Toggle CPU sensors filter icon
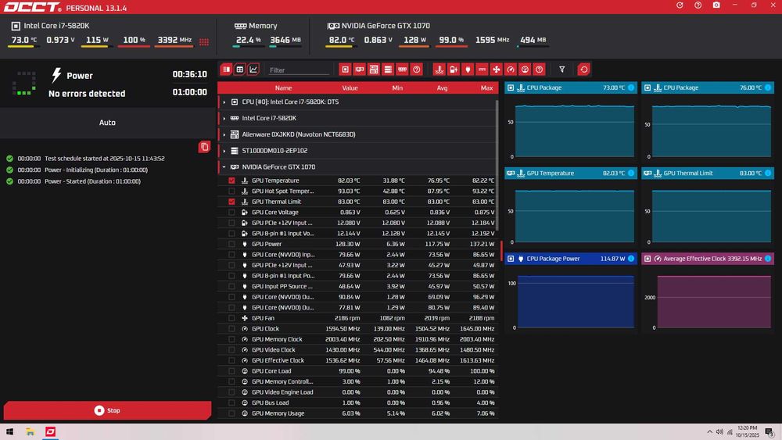 coord(345,70)
